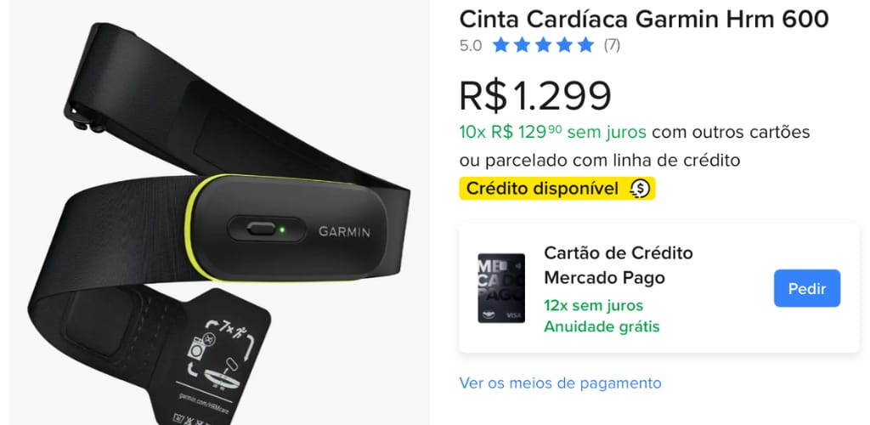Click the Crédito disponível yellow badge text

coord(542,189)
